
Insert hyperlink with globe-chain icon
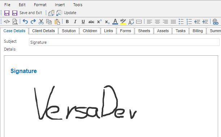[x=215, y=22]
